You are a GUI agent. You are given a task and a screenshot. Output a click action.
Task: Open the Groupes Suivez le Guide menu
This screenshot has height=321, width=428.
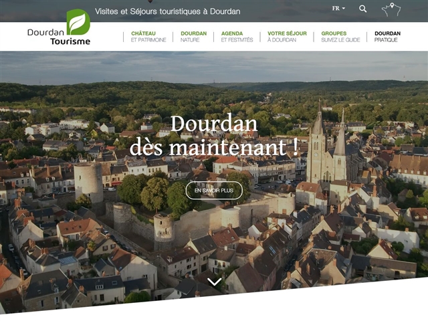point(340,37)
